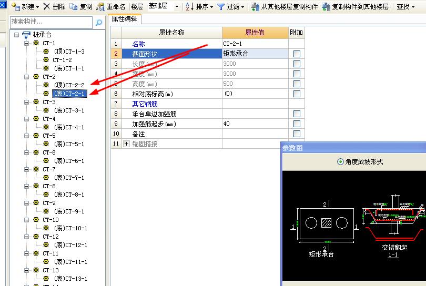This screenshot has width=426, height=286.
Task: Click the 复制构件到其他楼层 button text
Action: pos(360,7)
